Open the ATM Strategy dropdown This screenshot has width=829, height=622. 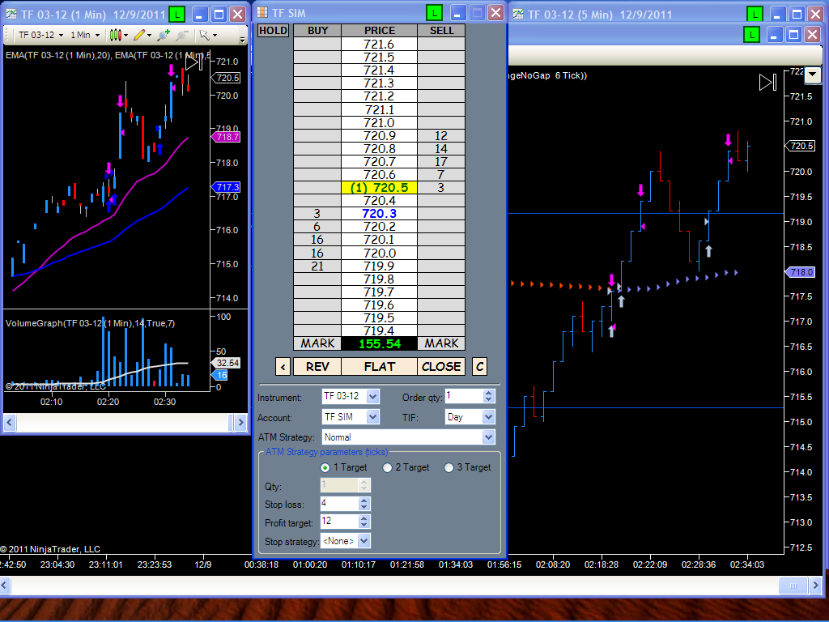488,437
